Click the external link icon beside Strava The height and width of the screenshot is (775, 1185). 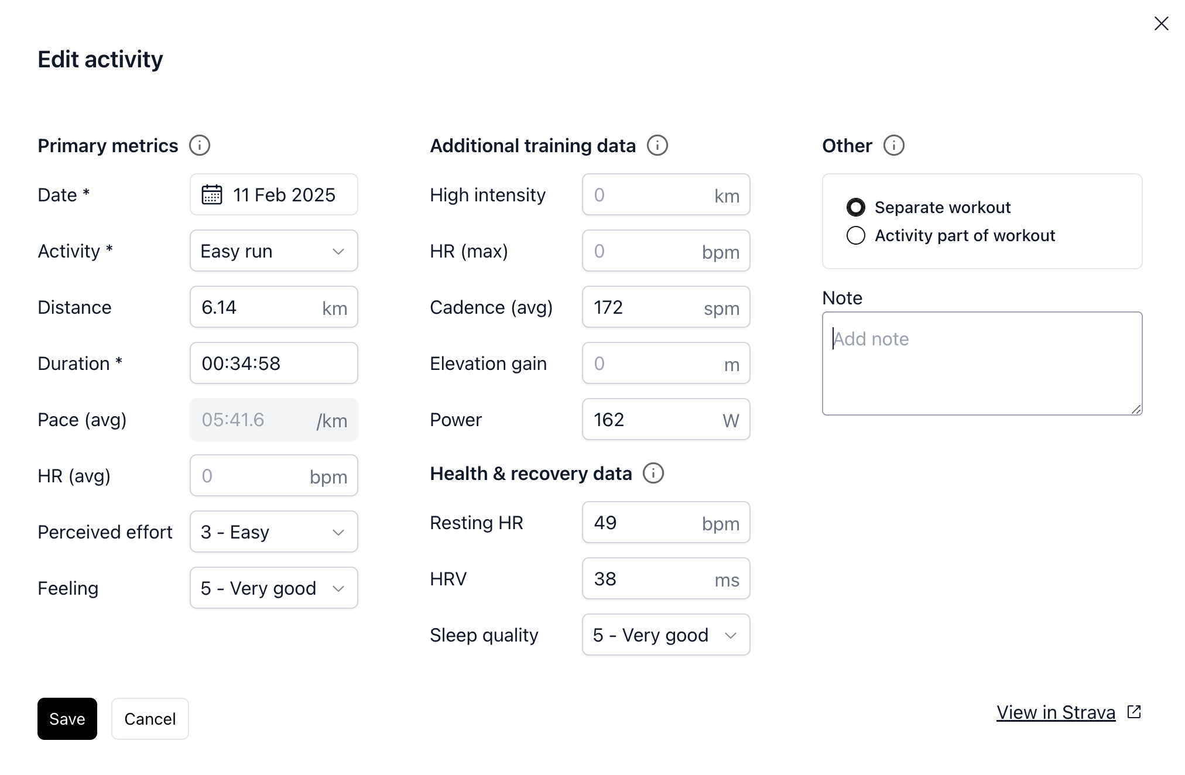tap(1134, 712)
